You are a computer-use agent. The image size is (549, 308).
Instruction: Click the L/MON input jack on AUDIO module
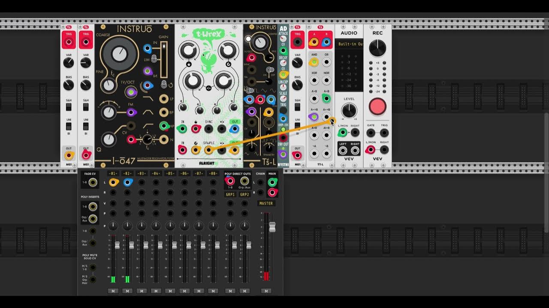tap(342, 133)
